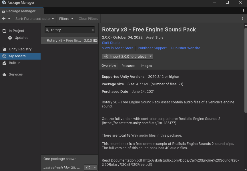247x171 pixels.
Task: Click the window tab options kebab icon
Action: coord(244,11)
